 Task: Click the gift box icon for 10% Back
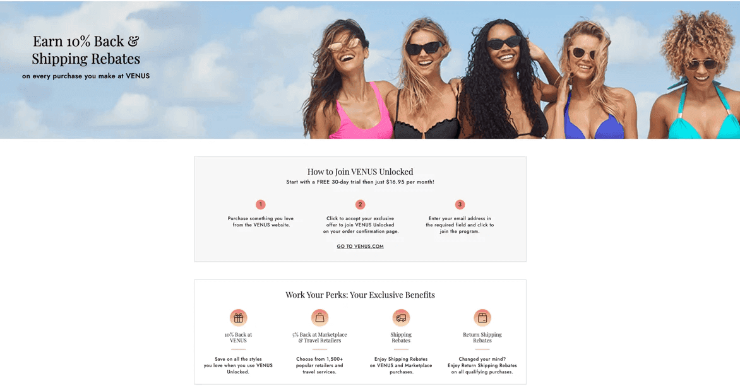pos(238,318)
